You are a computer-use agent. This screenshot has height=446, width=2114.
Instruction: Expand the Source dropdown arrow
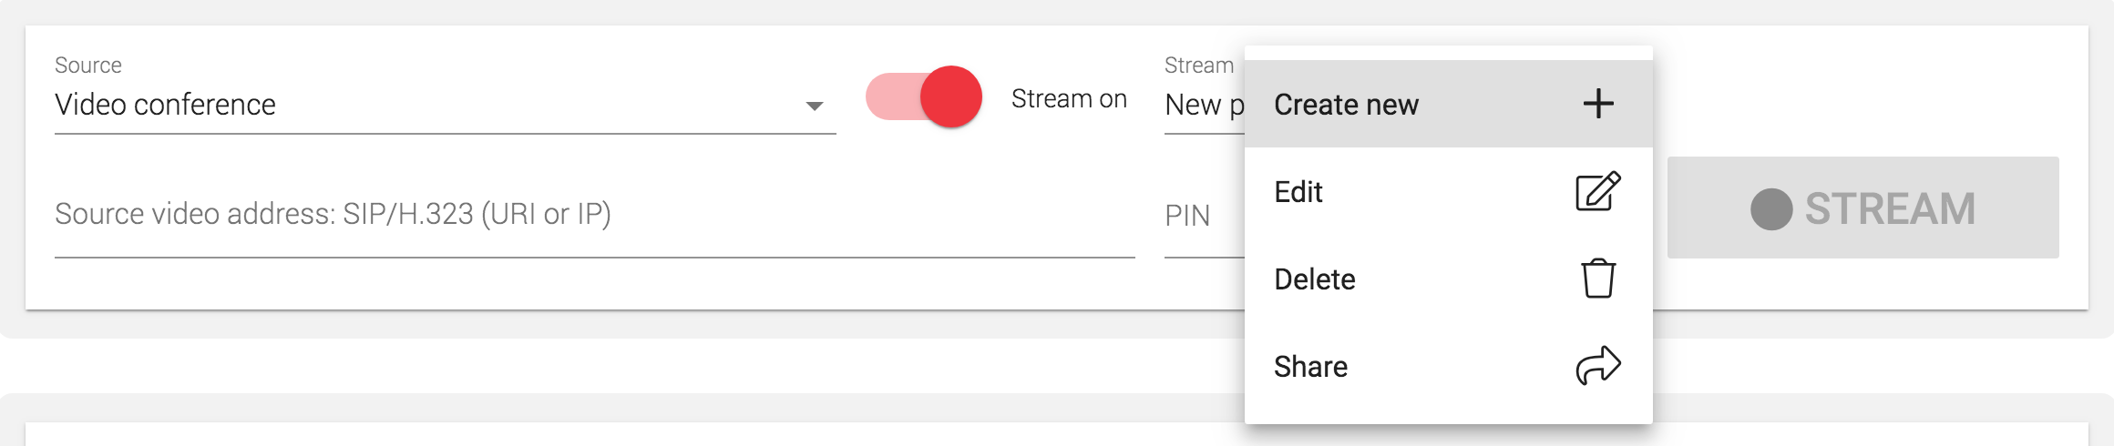click(815, 106)
